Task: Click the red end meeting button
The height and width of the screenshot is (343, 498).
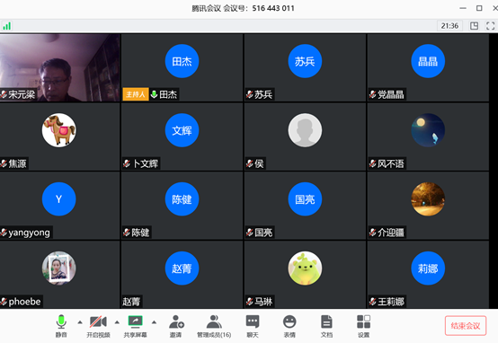Action: tap(466, 326)
